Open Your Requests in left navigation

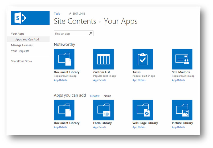pos(20,51)
